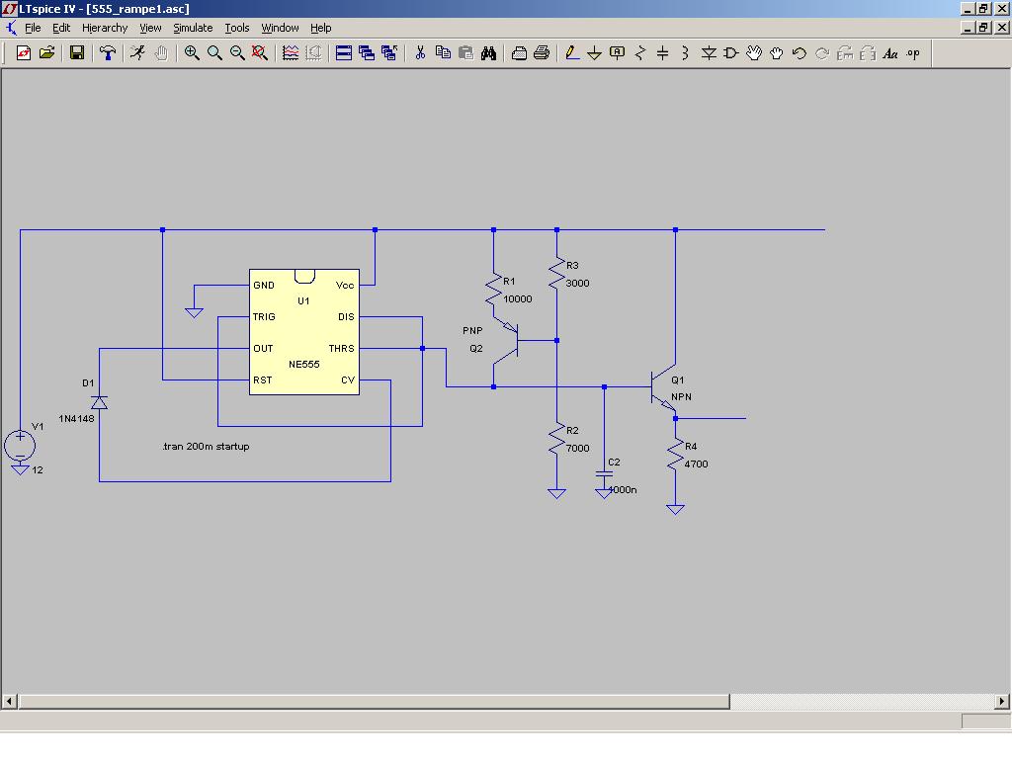Click the Run simulation running-man icon
Image resolution: width=1012 pixels, height=759 pixels.
pos(136,53)
